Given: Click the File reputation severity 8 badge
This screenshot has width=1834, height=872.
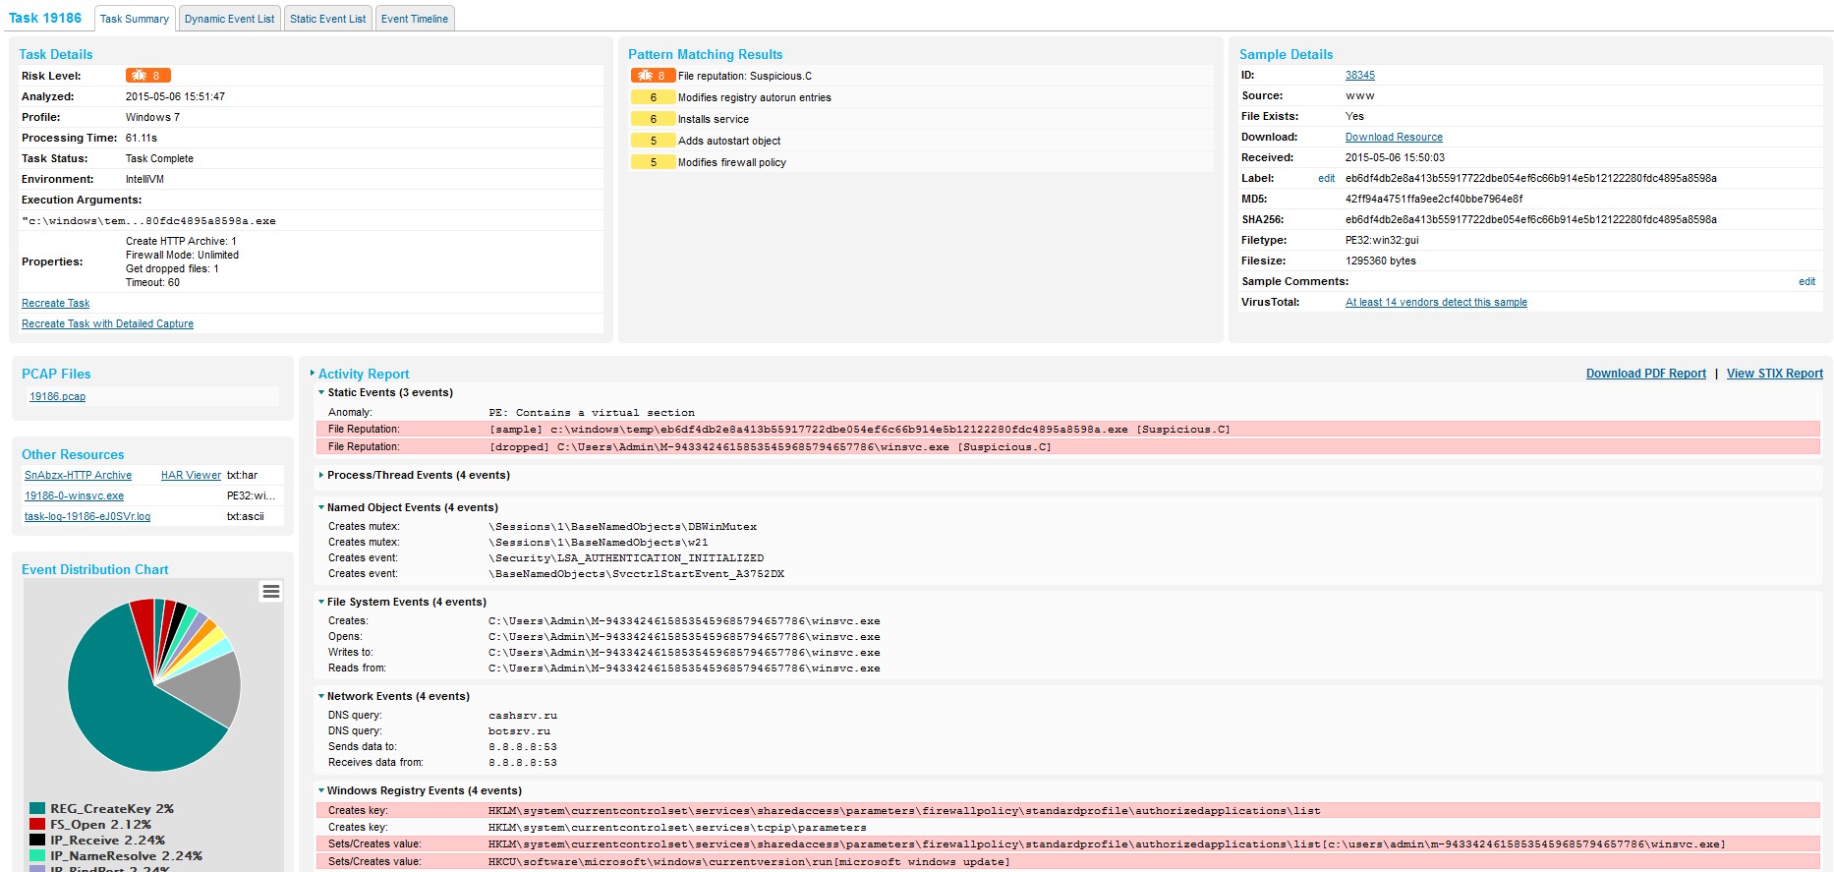Looking at the screenshot, I should tap(652, 76).
